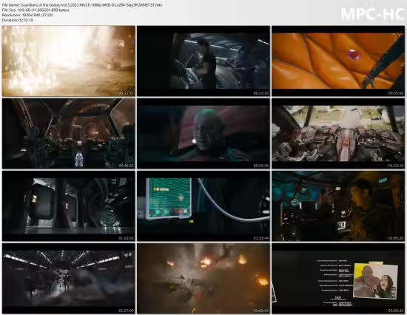
Task: Click the 01:22:01 timestamp
Action: click(x=126, y=238)
